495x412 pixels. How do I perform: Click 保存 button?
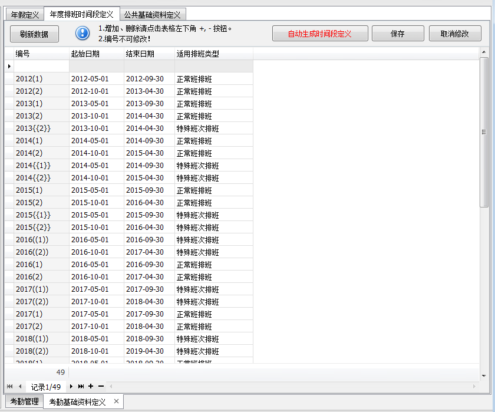pyautogui.click(x=397, y=34)
